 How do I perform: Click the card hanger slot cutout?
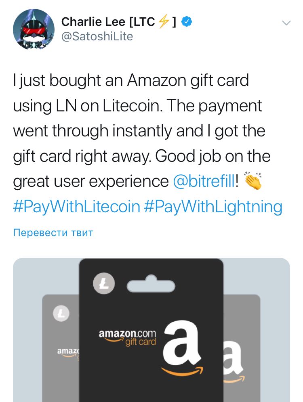[151, 284]
